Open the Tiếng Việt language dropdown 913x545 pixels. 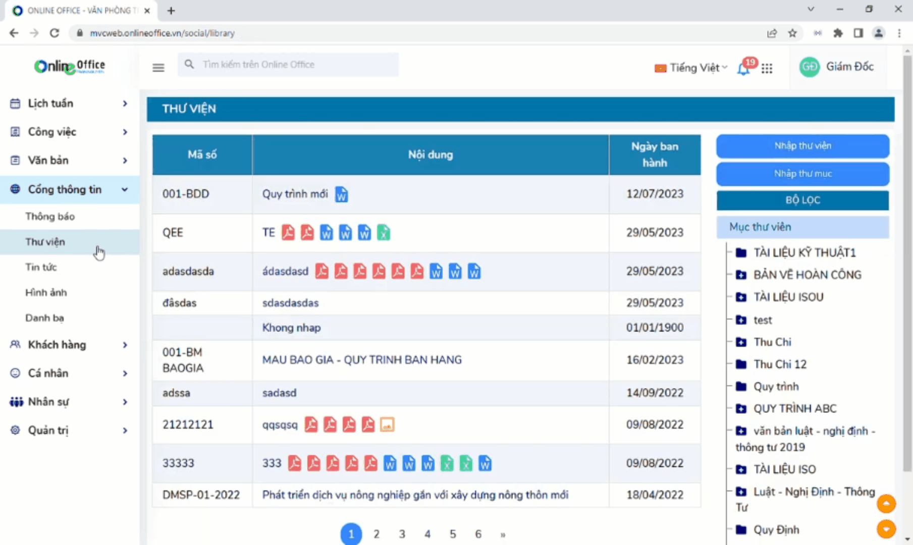pyautogui.click(x=690, y=68)
